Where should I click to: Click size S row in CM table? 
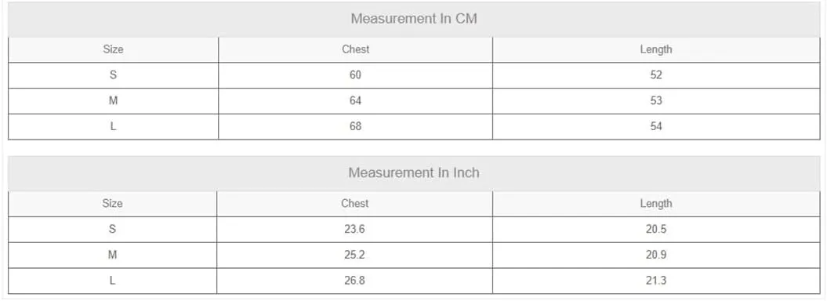point(414,75)
